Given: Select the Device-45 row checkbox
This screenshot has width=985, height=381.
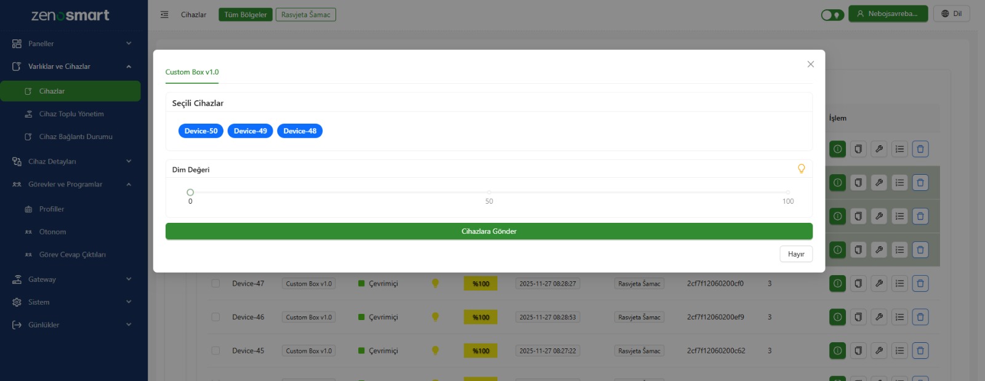Looking at the screenshot, I should [x=215, y=351].
